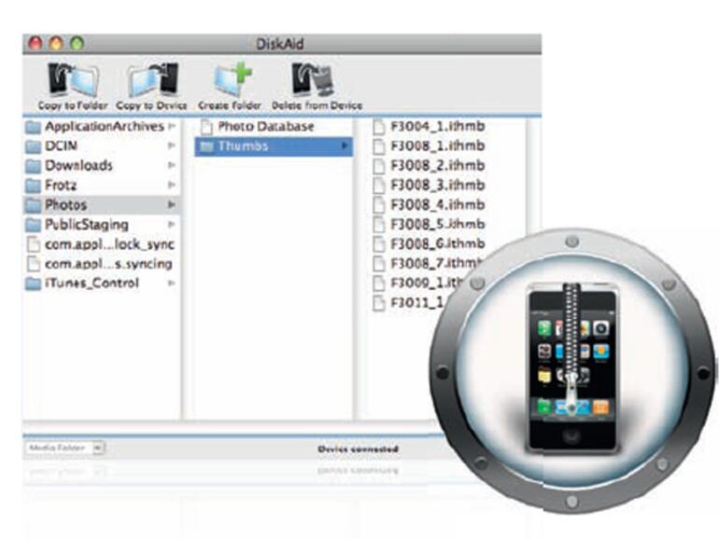719x539 pixels.
Task: Select the F3008_6.ithmb file name
Action: click(x=437, y=244)
